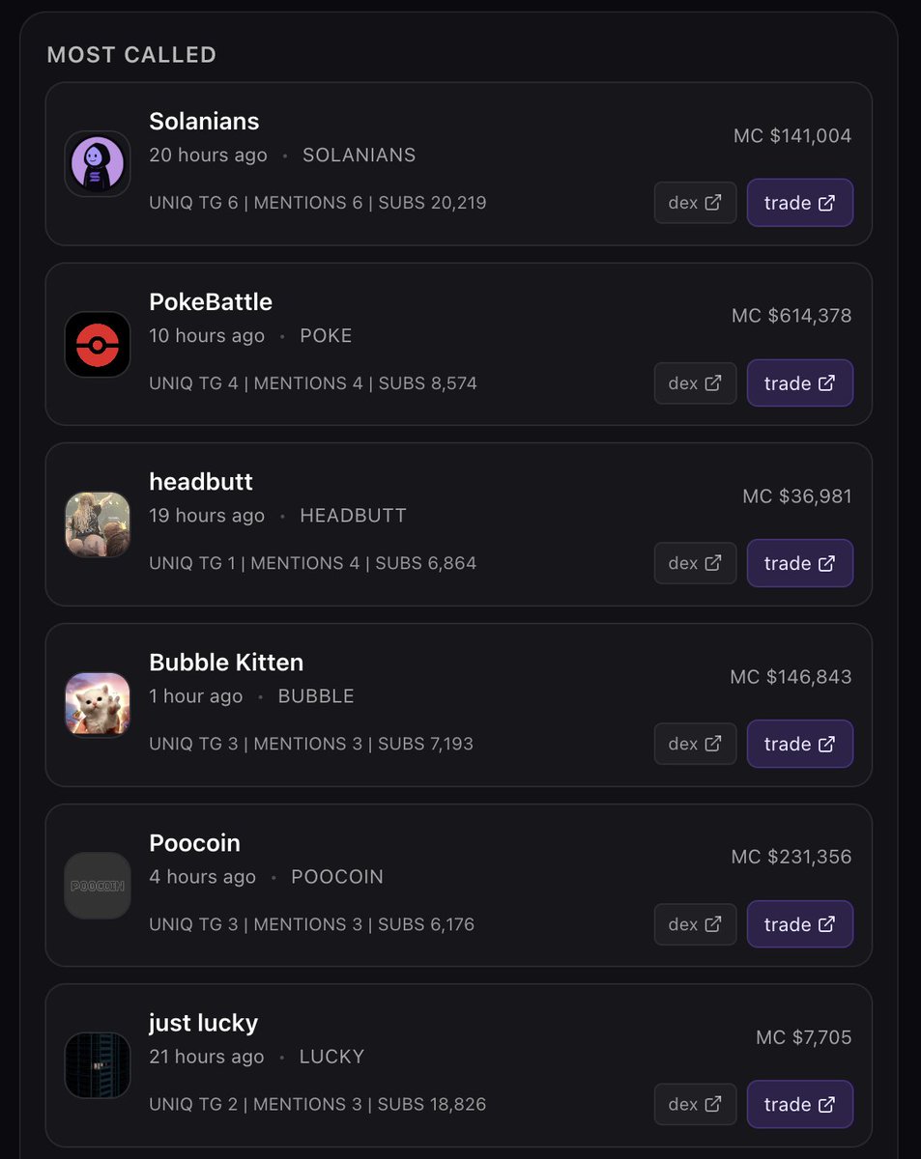The width and height of the screenshot is (921, 1159).
Task: Trade the POKE token
Action: (x=799, y=383)
